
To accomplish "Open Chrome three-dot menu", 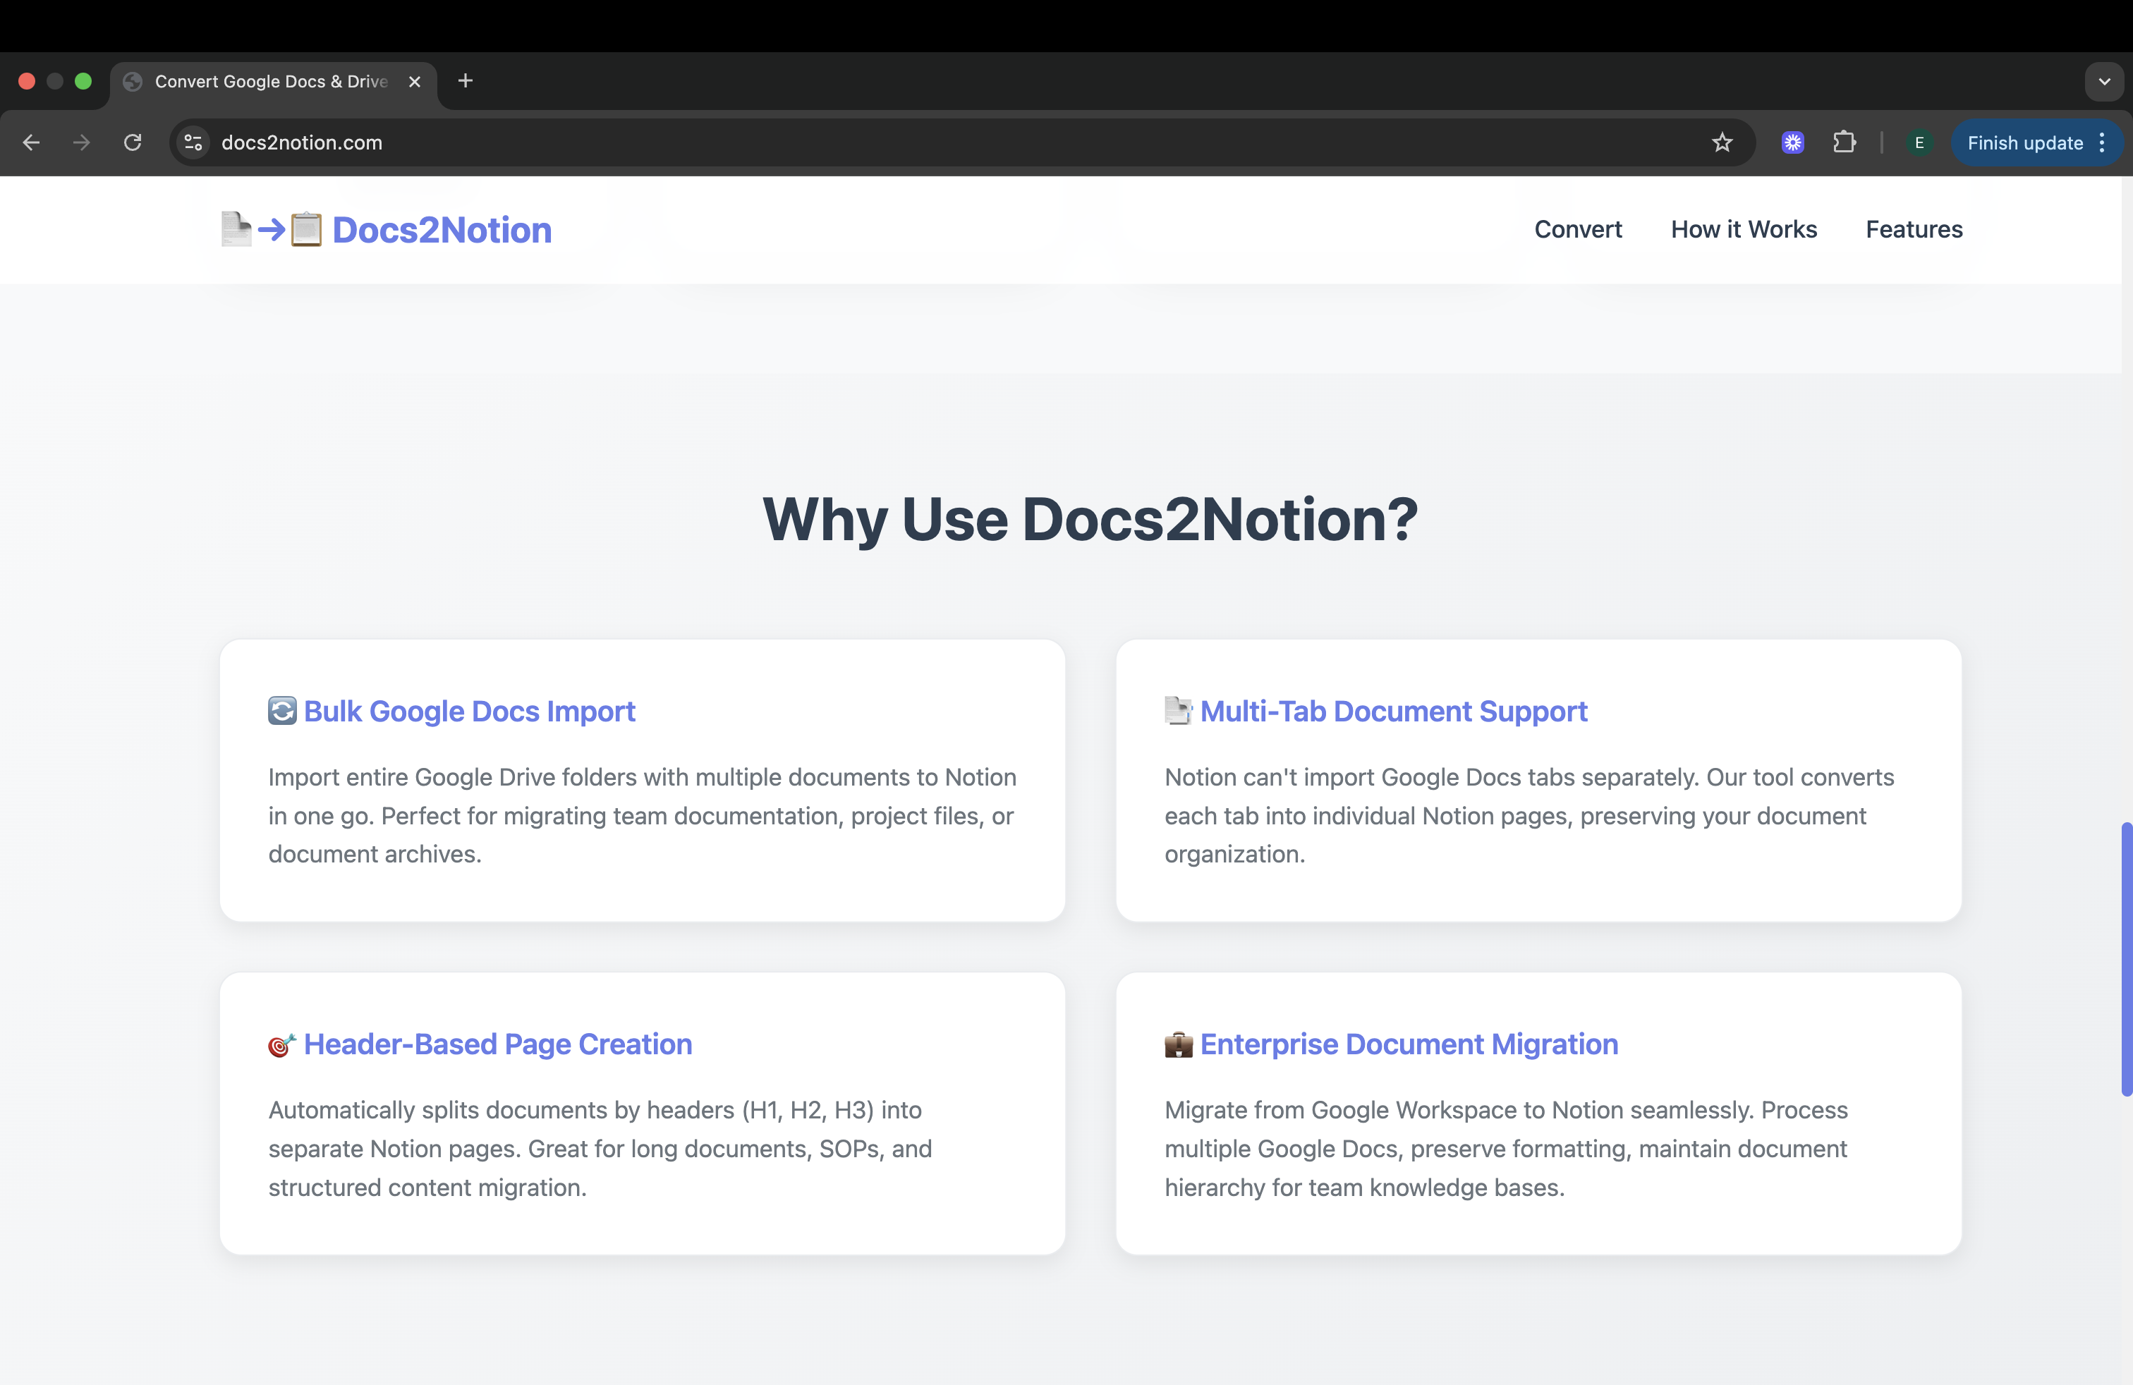I will 2102,143.
